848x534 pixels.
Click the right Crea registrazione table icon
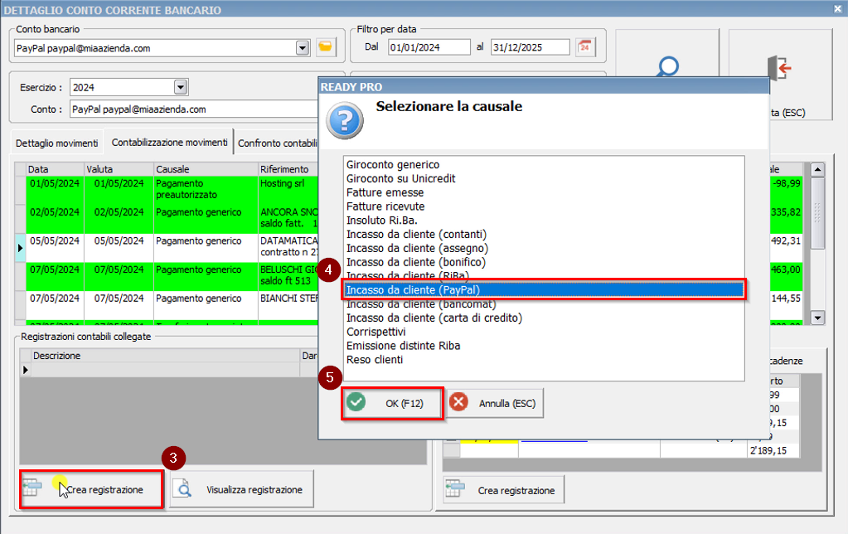[x=455, y=489]
